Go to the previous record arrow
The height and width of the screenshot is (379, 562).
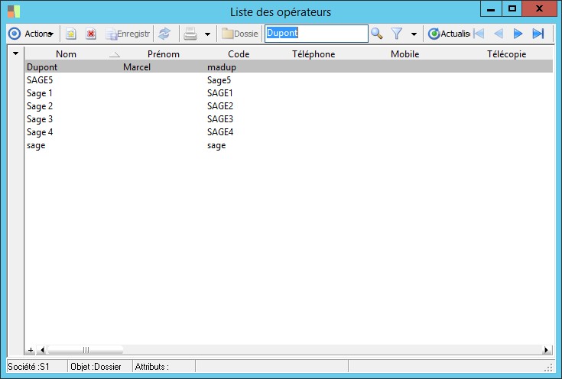coord(498,34)
